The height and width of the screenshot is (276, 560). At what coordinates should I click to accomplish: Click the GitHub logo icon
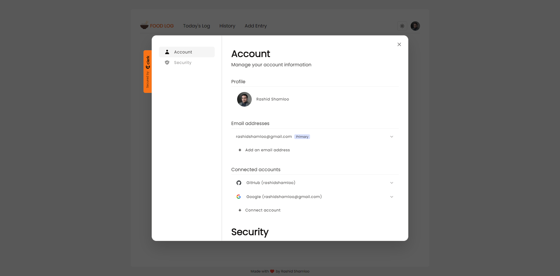pos(239,183)
